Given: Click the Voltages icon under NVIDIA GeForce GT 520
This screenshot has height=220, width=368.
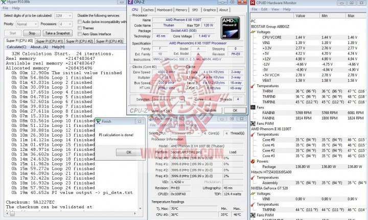Looking at the screenshot, I should (x=253, y=194).
